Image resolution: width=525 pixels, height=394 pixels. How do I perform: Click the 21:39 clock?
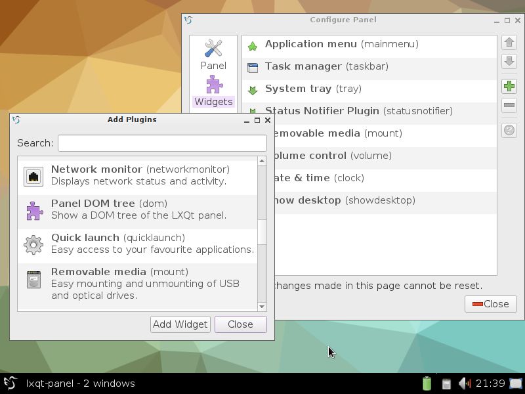pyautogui.click(x=490, y=383)
